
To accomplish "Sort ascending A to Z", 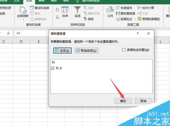I will tap(57, 10).
